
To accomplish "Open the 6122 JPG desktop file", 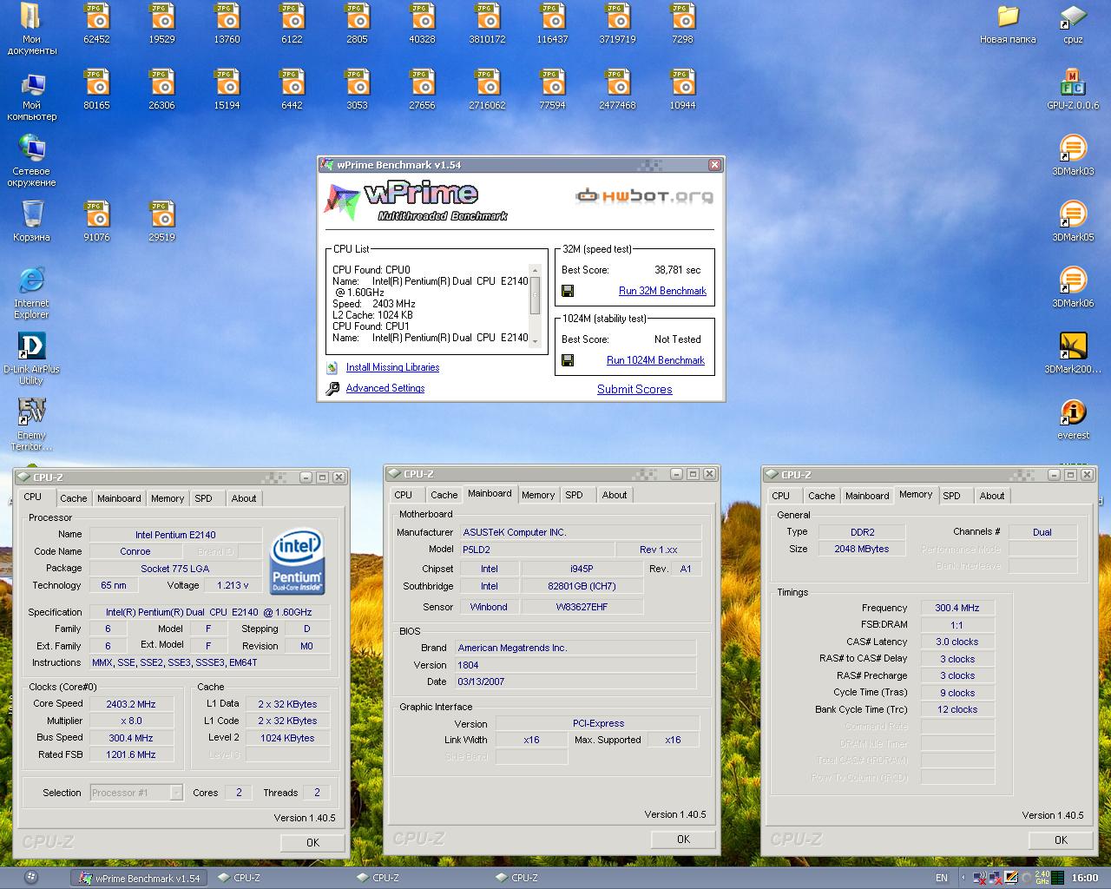I will (x=292, y=23).
